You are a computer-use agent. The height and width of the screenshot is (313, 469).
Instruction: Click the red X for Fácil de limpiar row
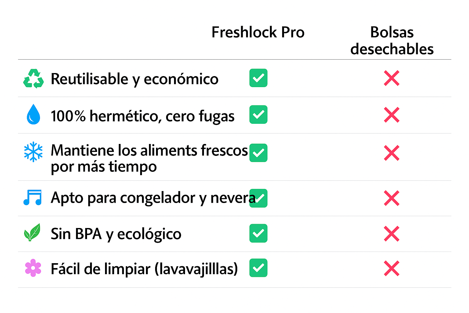392,268
